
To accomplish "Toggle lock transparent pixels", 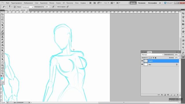I will tap(149, 58).
